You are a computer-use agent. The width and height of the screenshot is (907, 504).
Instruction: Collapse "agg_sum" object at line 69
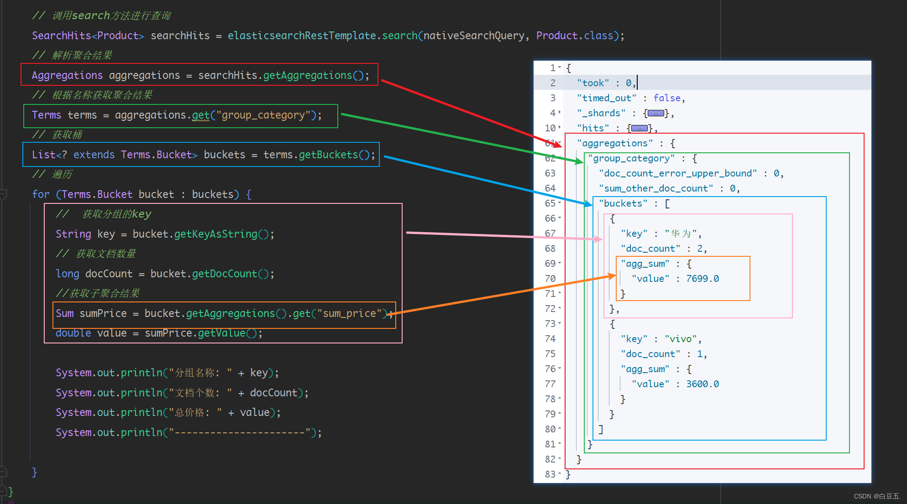click(x=560, y=263)
